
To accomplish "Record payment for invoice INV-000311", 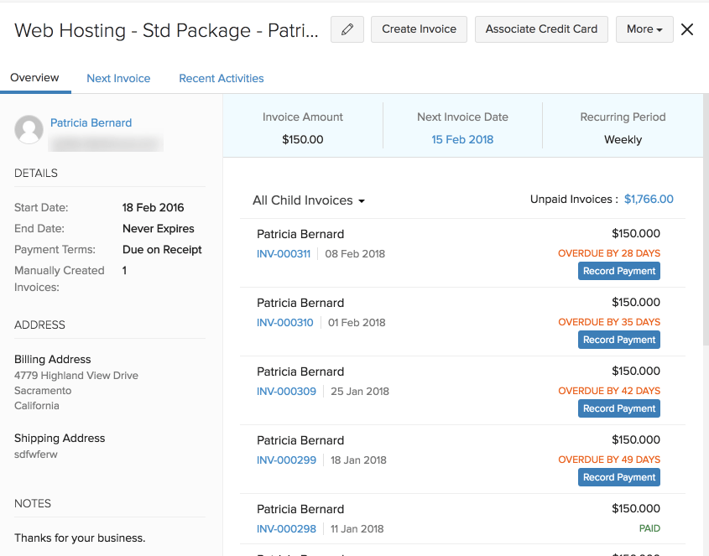I will 618,271.
